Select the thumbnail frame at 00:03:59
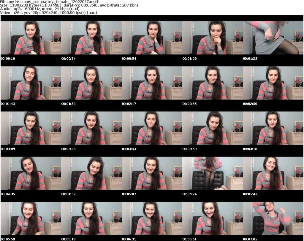 [x=213, y=128]
